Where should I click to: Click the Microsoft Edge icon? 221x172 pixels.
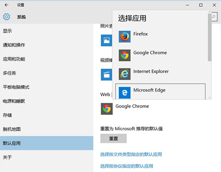(124, 93)
